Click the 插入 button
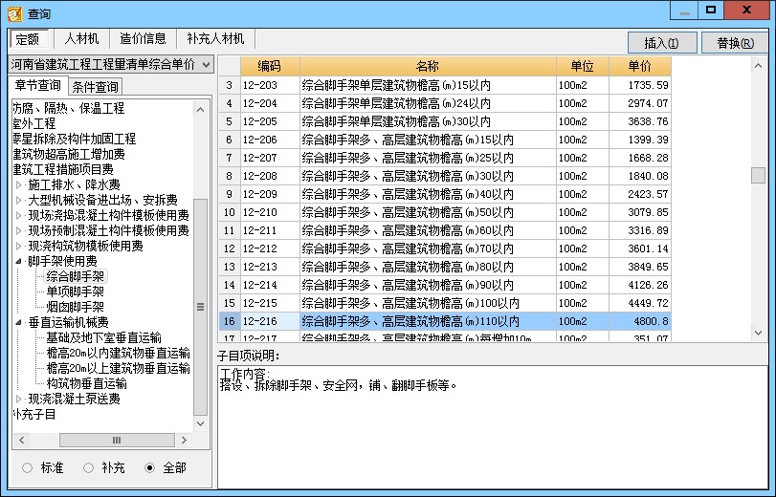776x497 pixels. 661,43
